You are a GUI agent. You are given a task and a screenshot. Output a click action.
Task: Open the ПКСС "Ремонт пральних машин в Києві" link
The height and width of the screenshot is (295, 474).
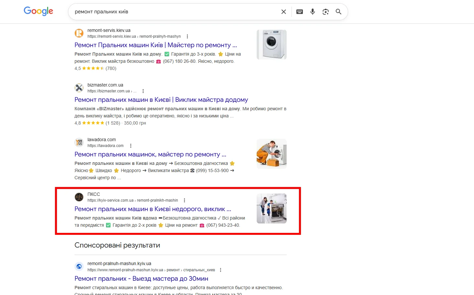coord(153,208)
